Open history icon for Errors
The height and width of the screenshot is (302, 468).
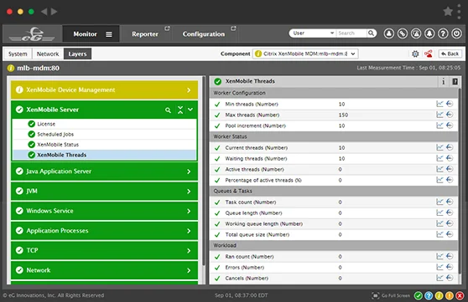[x=450, y=267]
